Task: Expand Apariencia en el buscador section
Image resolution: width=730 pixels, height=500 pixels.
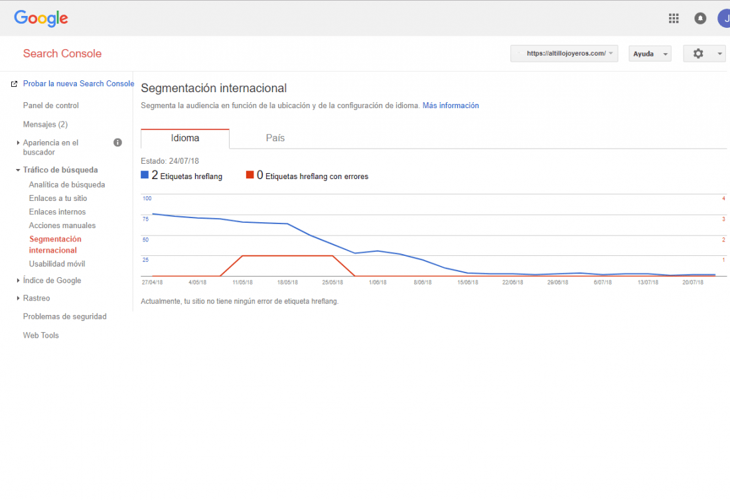Action: tap(18, 143)
